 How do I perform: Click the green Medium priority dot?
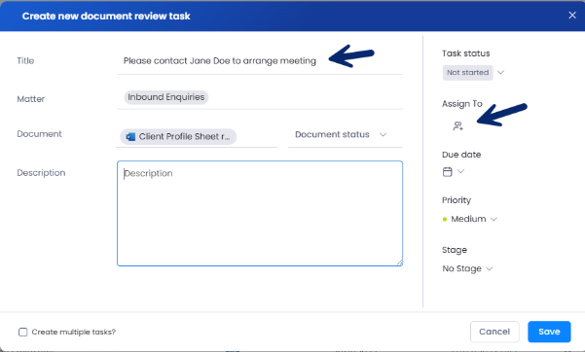pyautogui.click(x=444, y=219)
